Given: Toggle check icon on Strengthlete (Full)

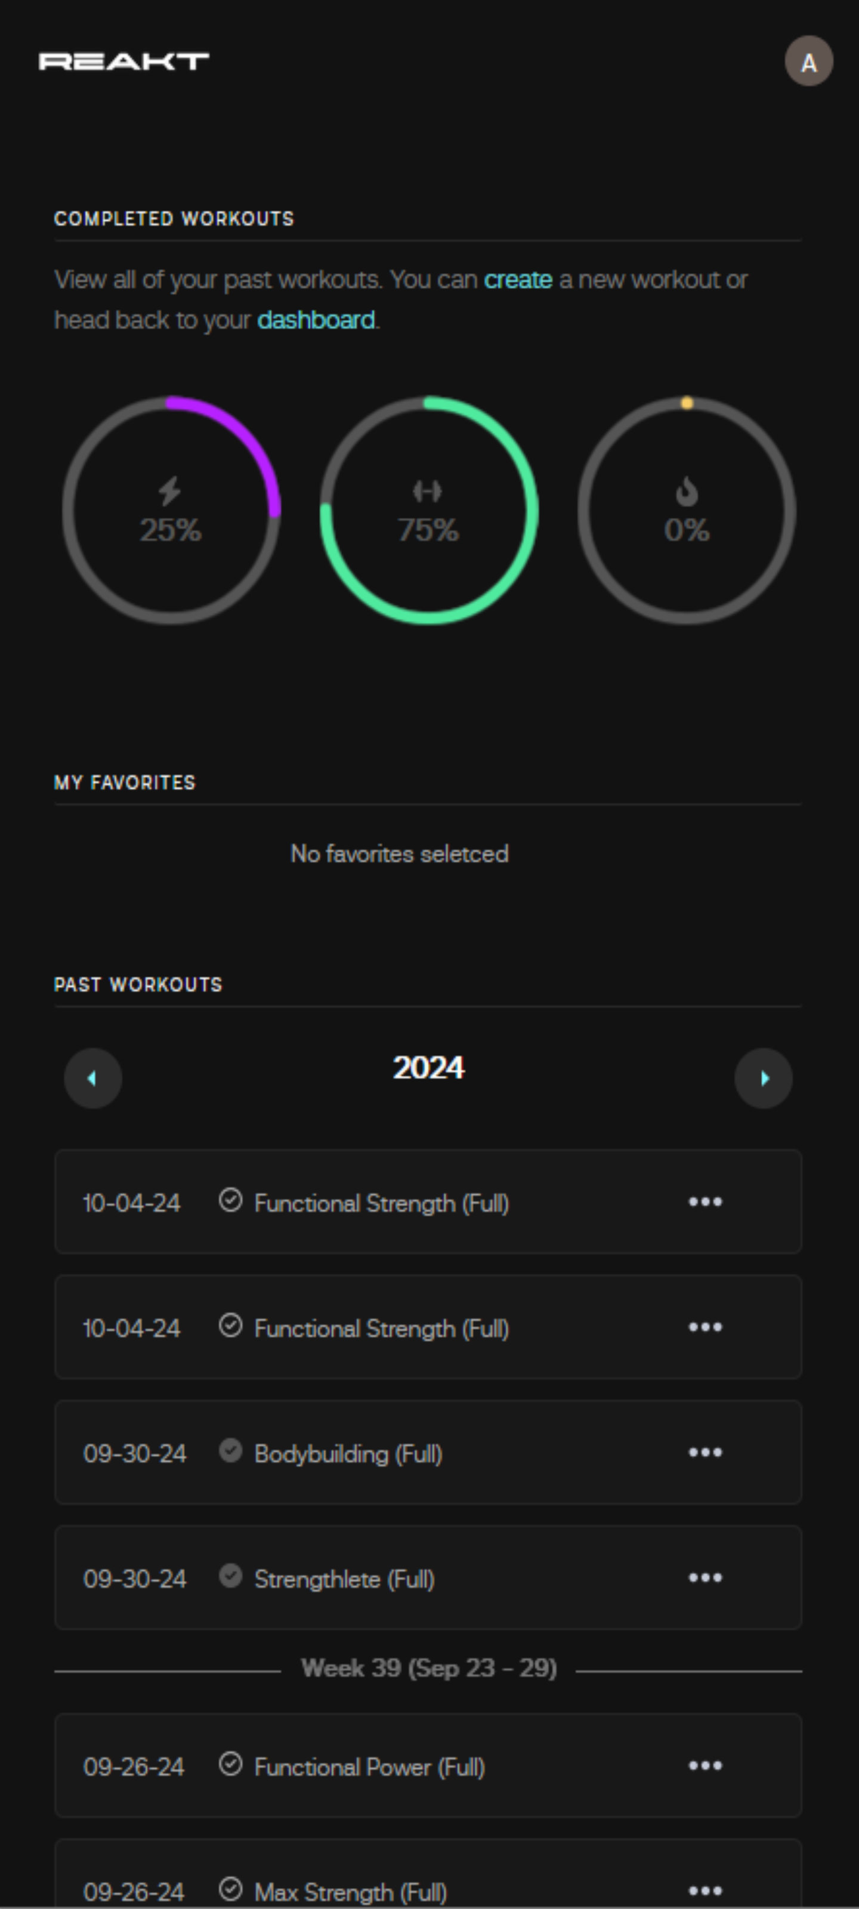Looking at the screenshot, I should [230, 1576].
